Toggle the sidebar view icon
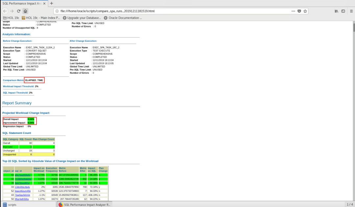The height and width of the screenshot is (207, 355). pyautogui.click(x=343, y=11)
